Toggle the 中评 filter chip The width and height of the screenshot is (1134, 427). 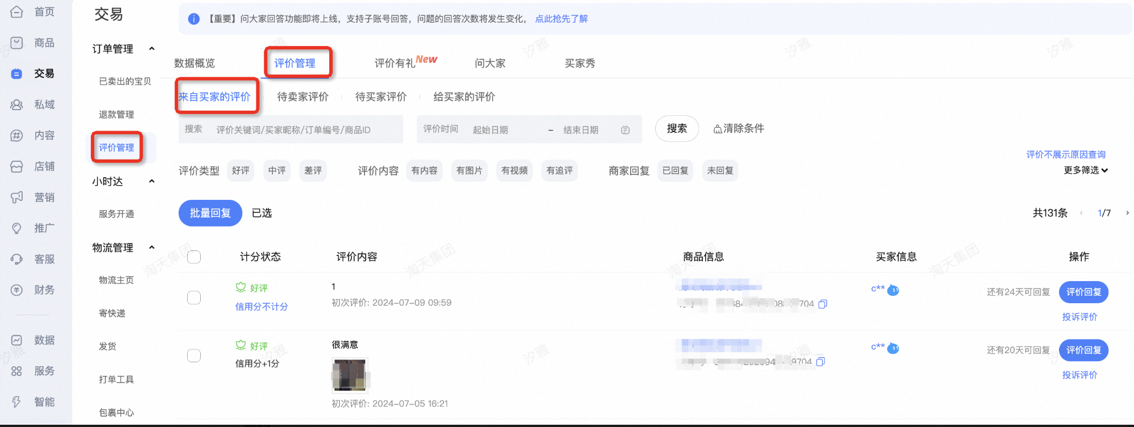pyautogui.click(x=277, y=170)
